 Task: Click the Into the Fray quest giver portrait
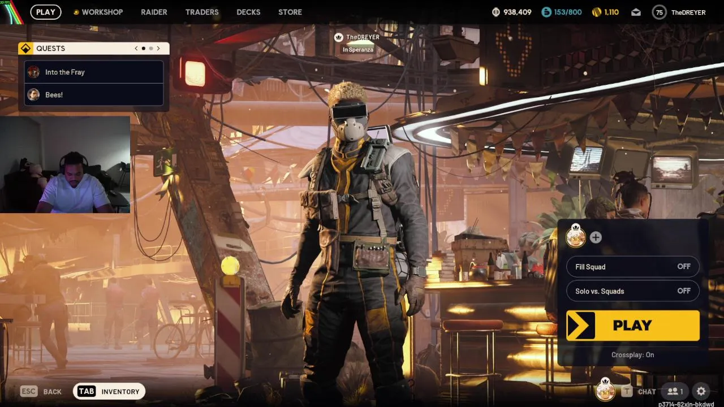pyautogui.click(x=33, y=72)
